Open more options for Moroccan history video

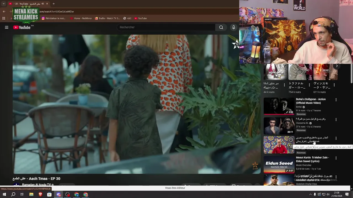pos(336,138)
